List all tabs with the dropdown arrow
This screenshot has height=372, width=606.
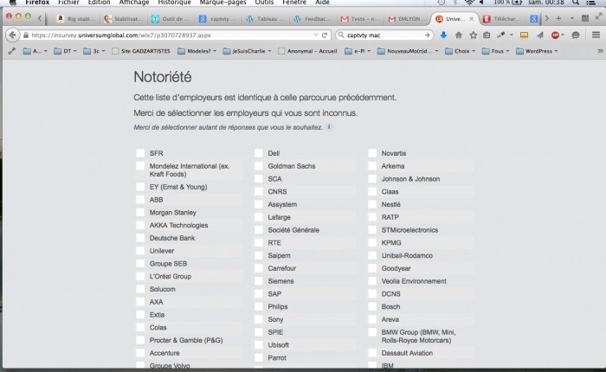pos(571,18)
